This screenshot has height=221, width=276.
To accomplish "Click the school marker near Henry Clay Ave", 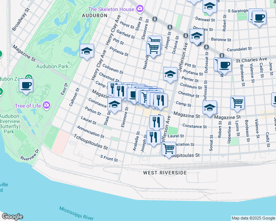I will point(87,51).
